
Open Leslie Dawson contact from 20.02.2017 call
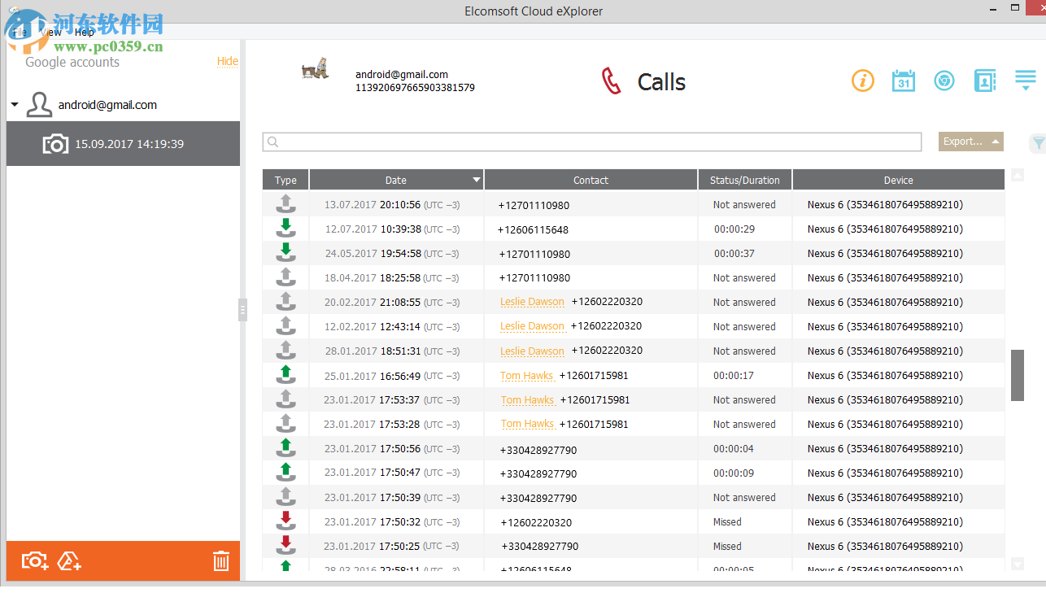(x=533, y=302)
